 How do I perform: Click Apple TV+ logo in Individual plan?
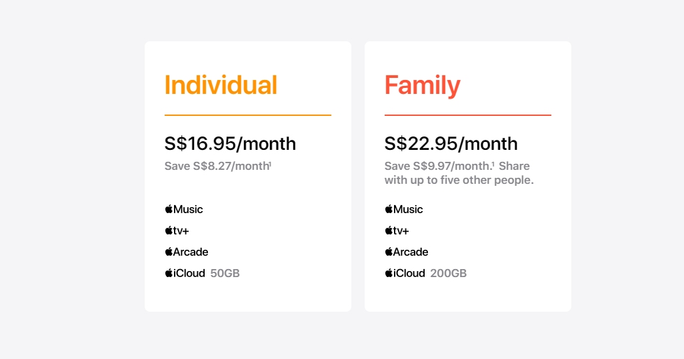point(176,230)
